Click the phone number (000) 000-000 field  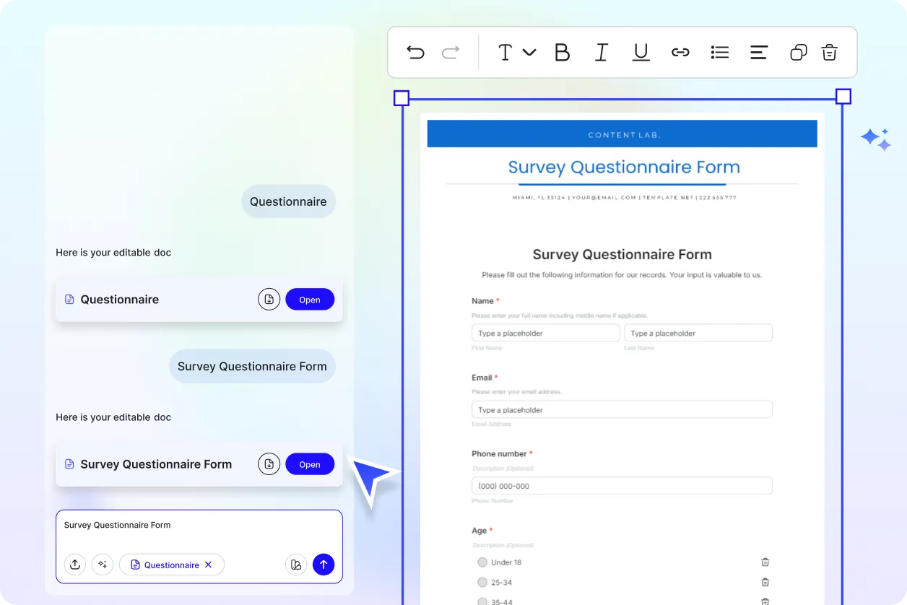tap(622, 486)
